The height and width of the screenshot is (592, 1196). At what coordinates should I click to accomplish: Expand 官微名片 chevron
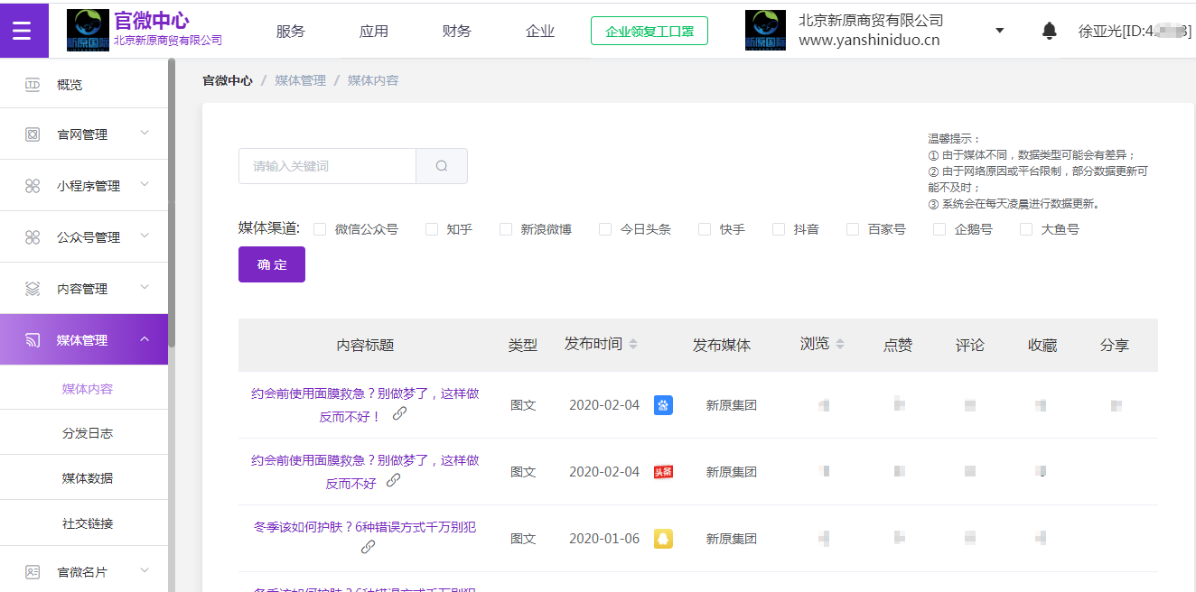[x=145, y=571]
